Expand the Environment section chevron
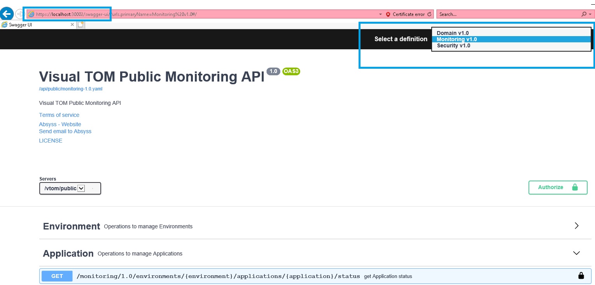The width and height of the screenshot is (595, 285). [576, 226]
